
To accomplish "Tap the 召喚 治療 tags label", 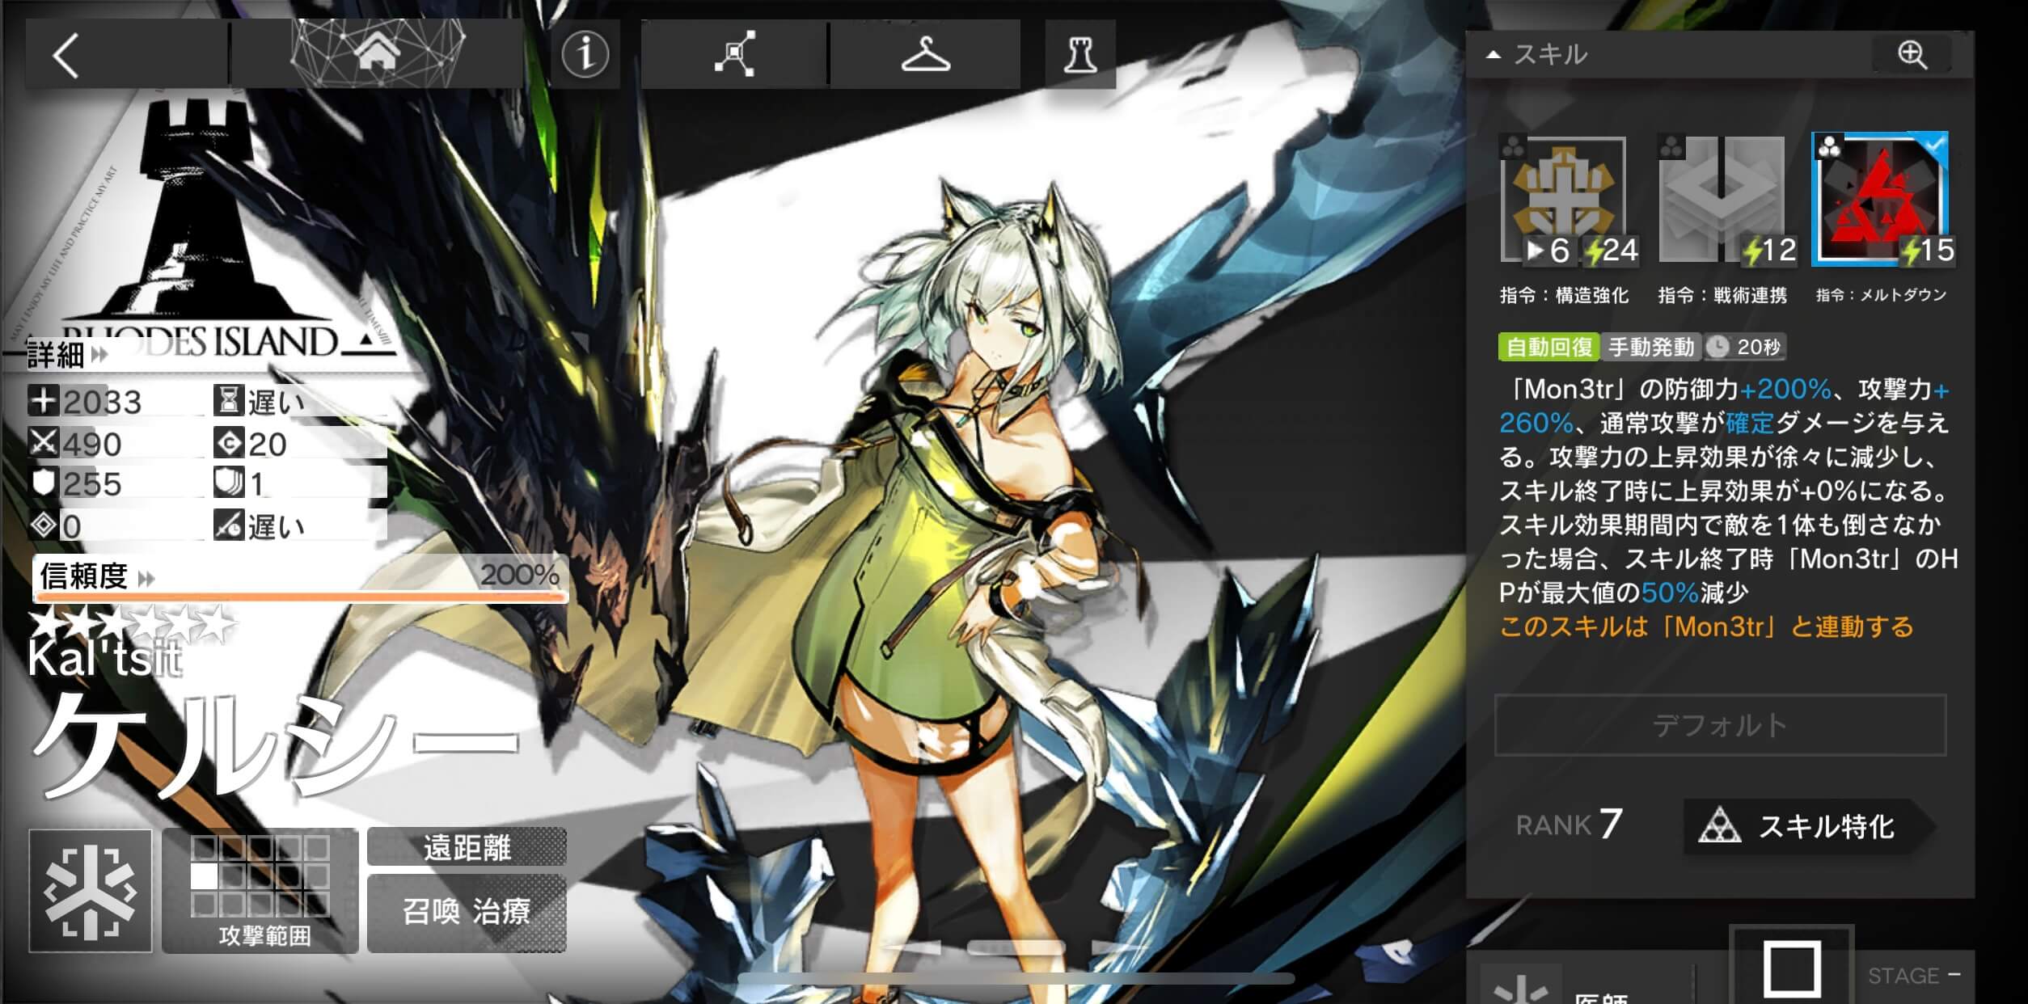I will [x=467, y=912].
